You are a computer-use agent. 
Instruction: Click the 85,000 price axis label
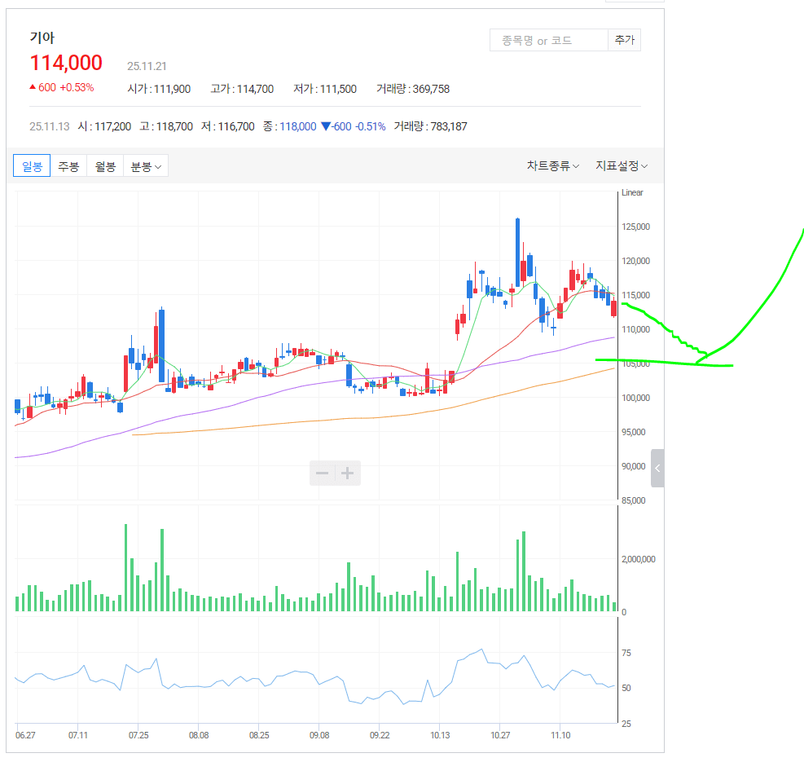point(634,500)
